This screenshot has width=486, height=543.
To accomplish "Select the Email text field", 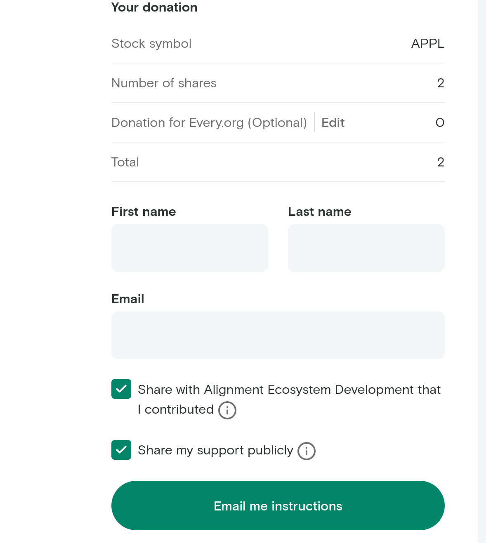I will tap(278, 335).
